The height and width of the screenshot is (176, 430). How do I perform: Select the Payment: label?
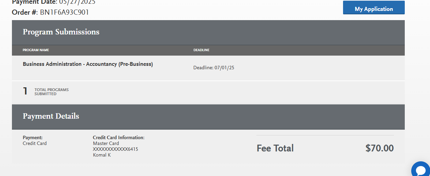click(33, 138)
